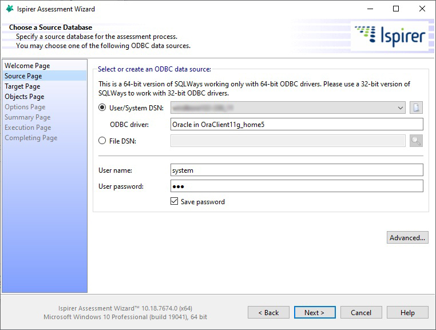Click the 'Microsoft Windows 10 Professional' build text

[125, 317]
